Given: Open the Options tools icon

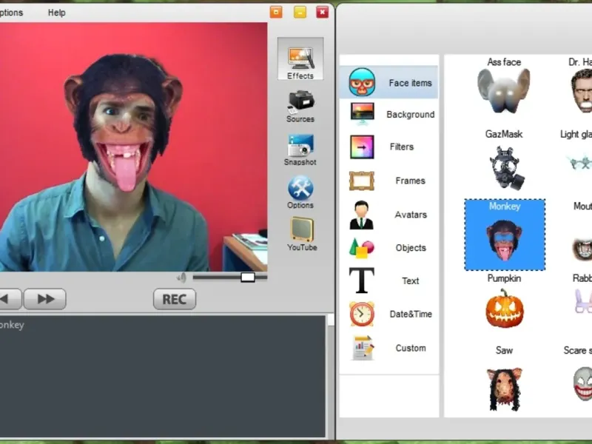Looking at the screenshot, I should 300,188.
